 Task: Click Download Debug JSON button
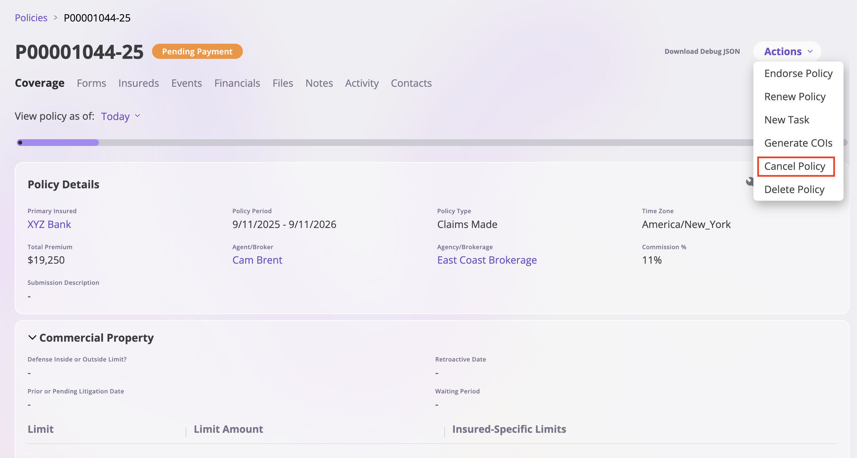[702, 51]
